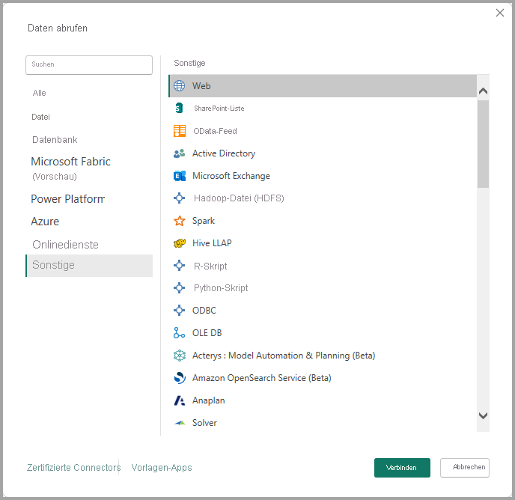Choose the Spark text entry
The width and height of the screenshot is (515, 500).
[204, 221]
